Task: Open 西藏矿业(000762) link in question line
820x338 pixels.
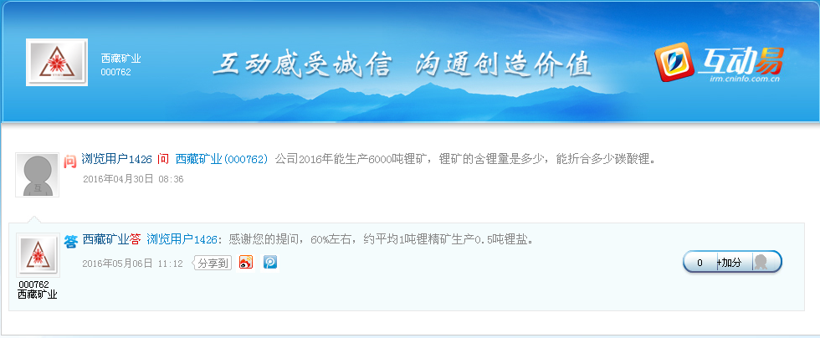Action: tap(222, 159)
